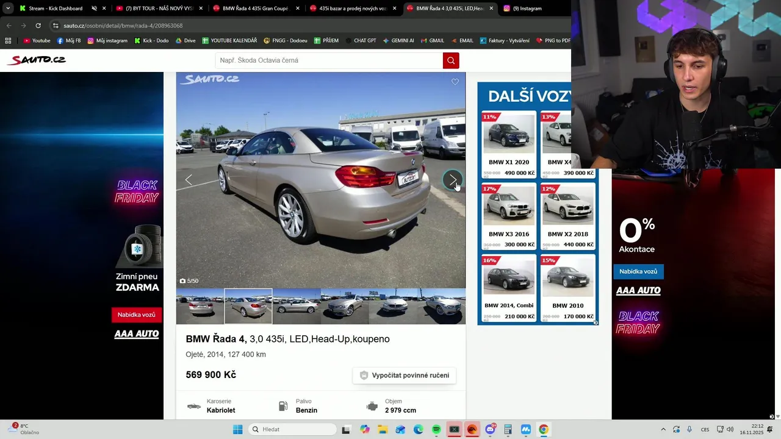
Task: Open the Faktury - Vytváření bookmark
Action: click(x=505, y=41)
